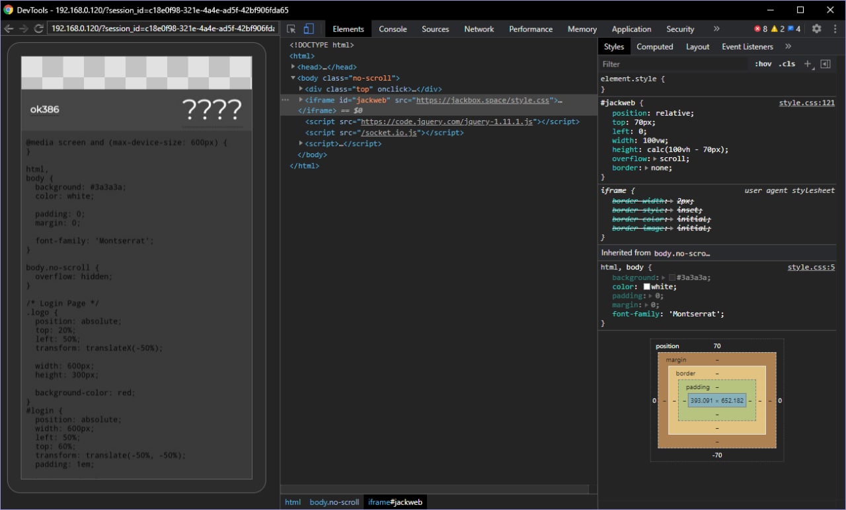Expand the collapsed script node
Viewport: 846px width, 510px height.
[301, 143]
